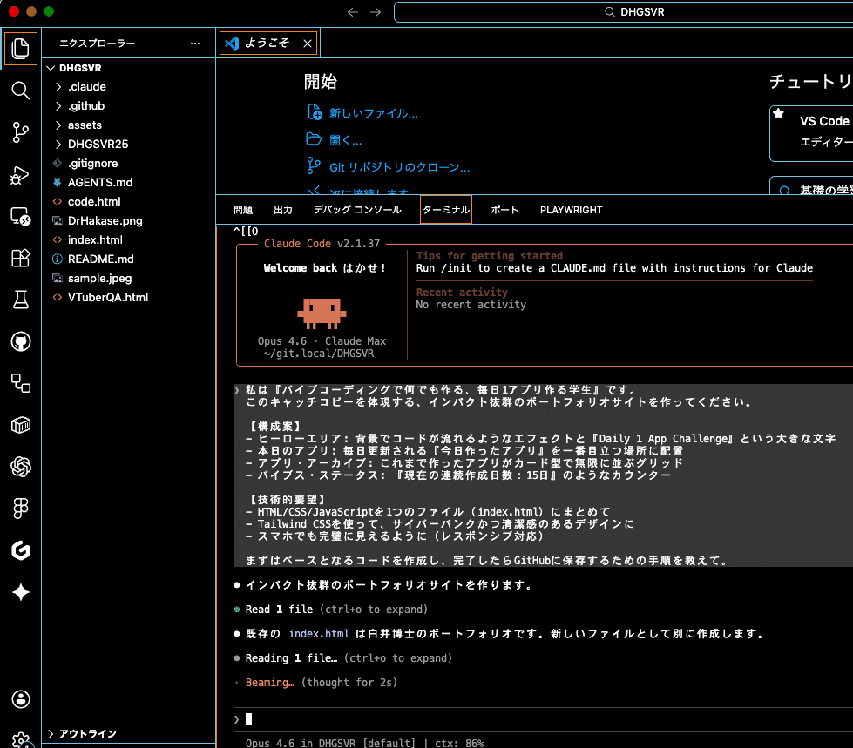The image size is (853, 748).
Task: Open README.md file
Action: tap(101, 259)
